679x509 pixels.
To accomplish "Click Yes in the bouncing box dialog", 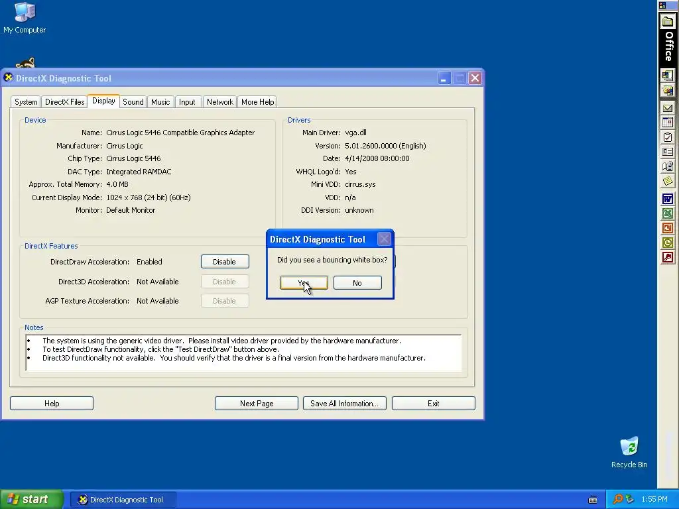I will [304, 282].
